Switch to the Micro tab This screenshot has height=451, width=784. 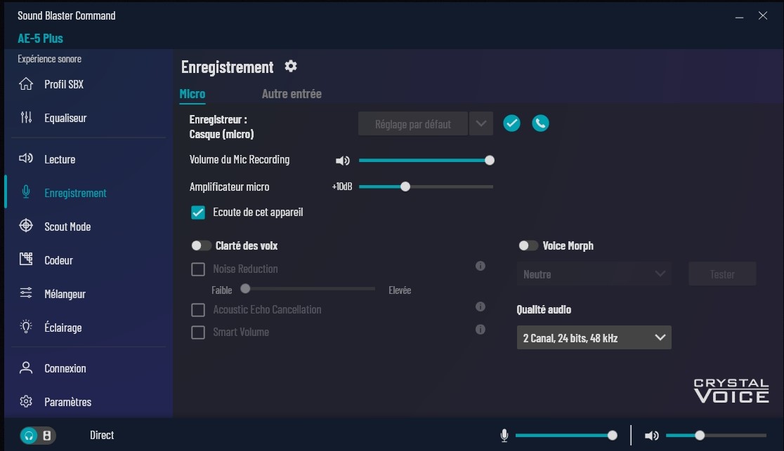[x=192, y=94]
